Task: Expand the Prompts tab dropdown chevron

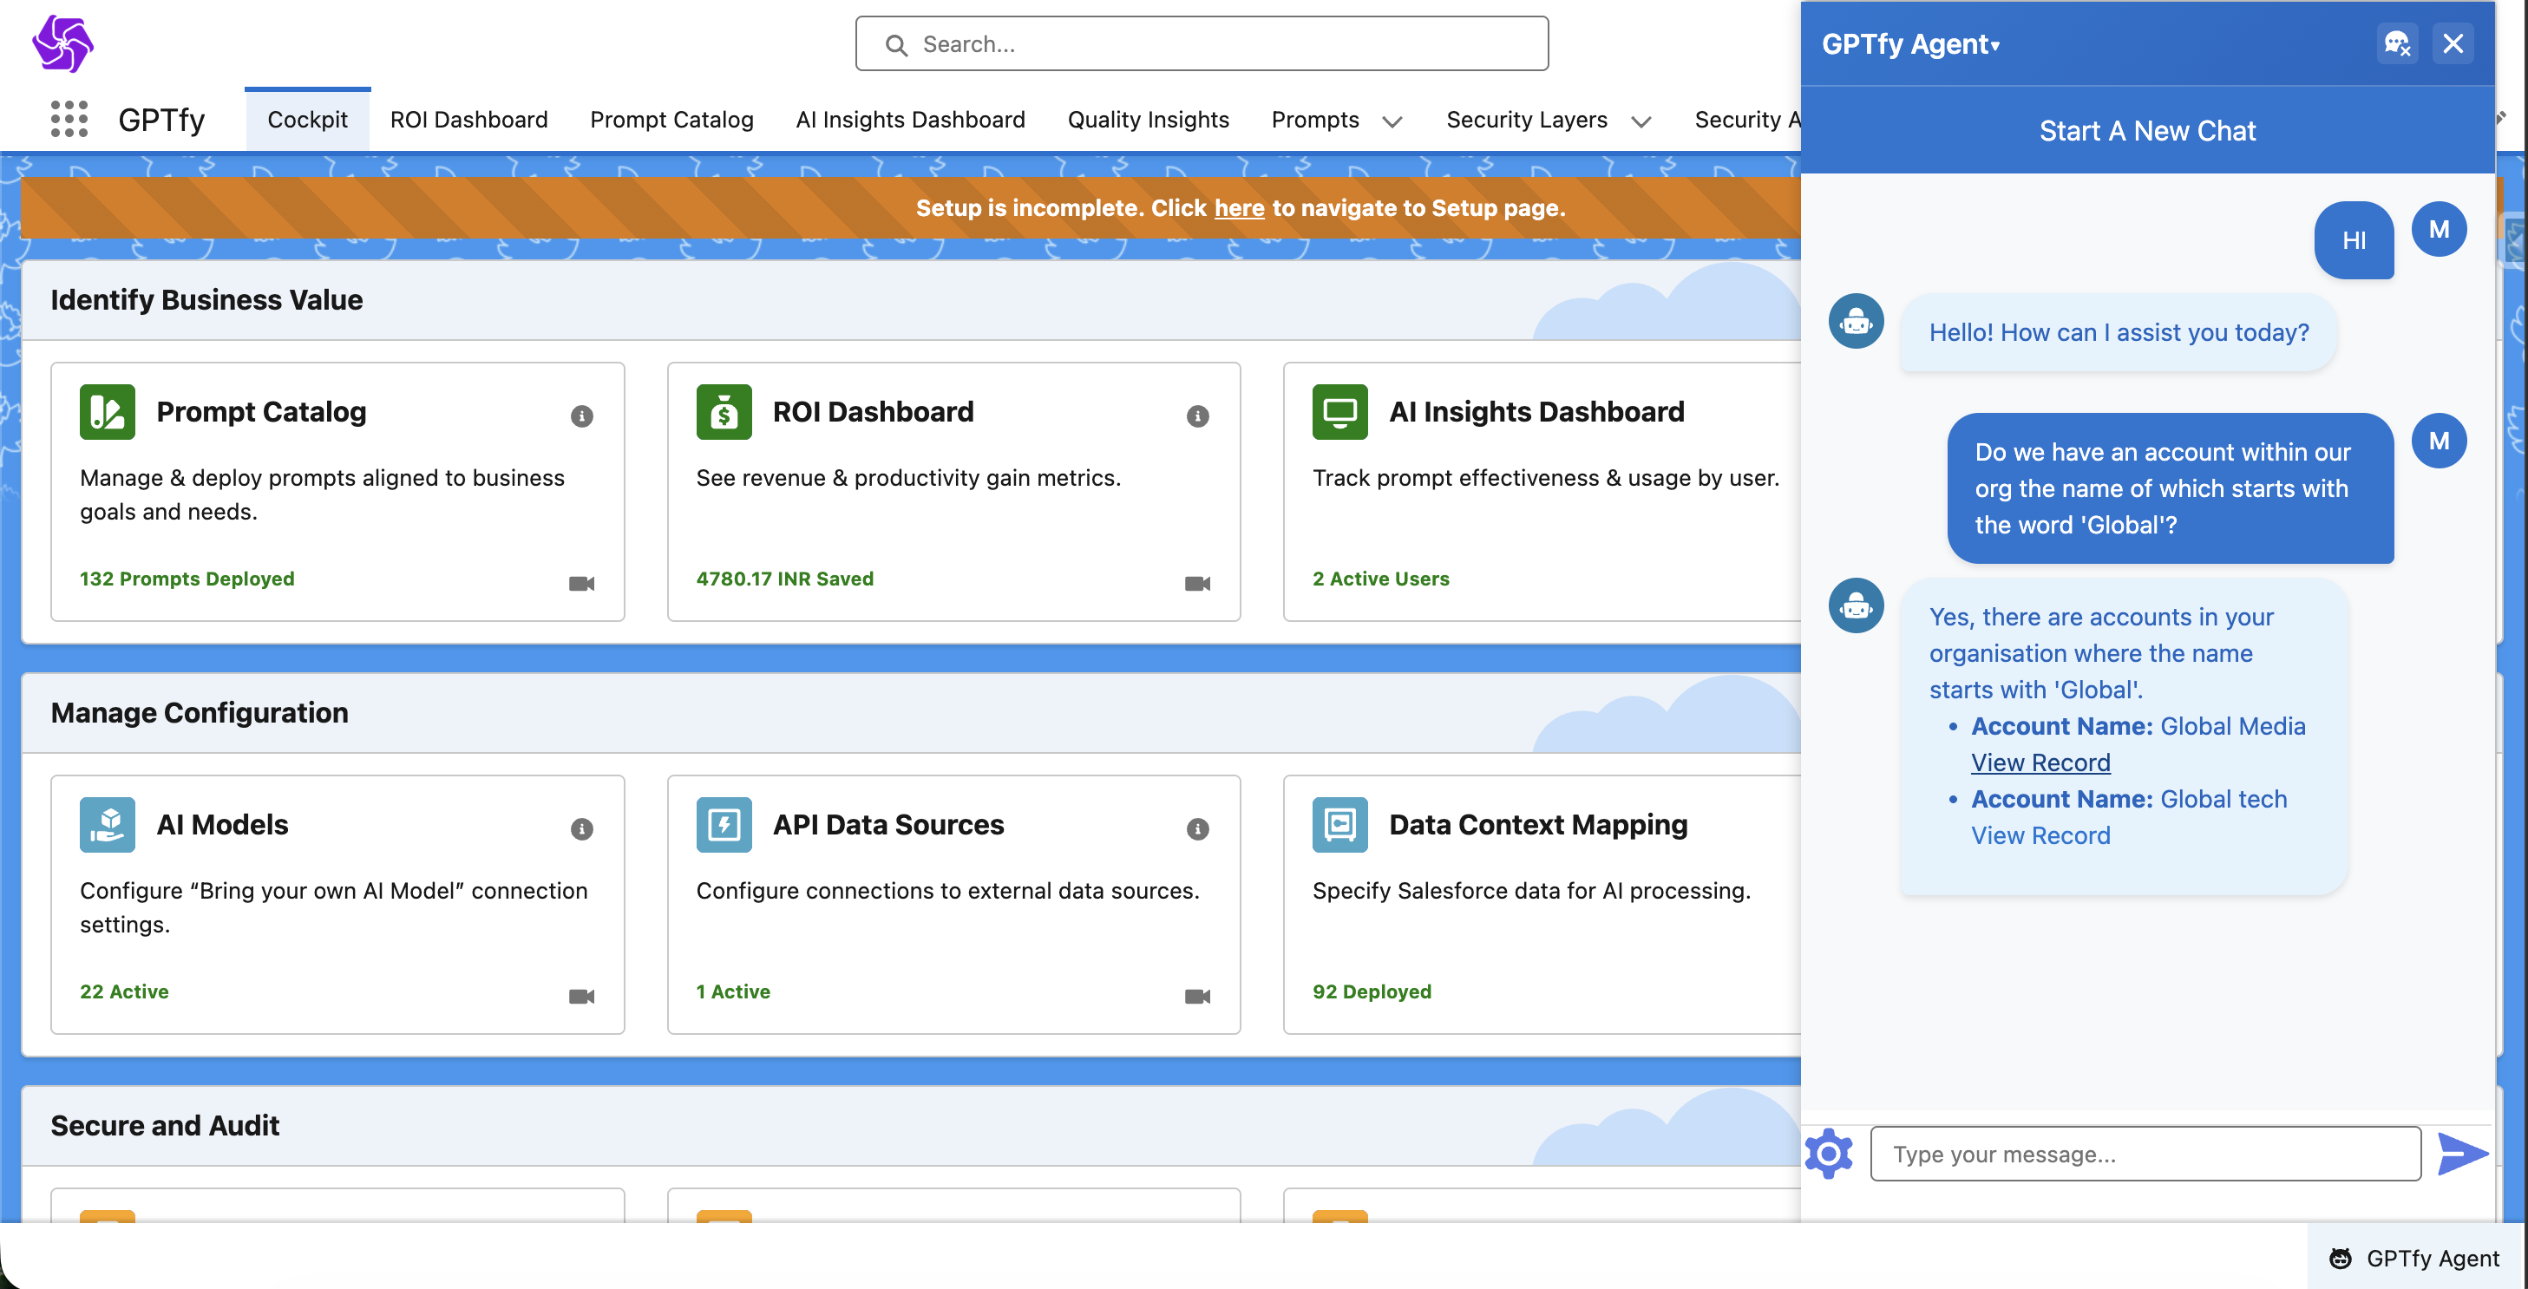Action: (x=1392, y=121)
